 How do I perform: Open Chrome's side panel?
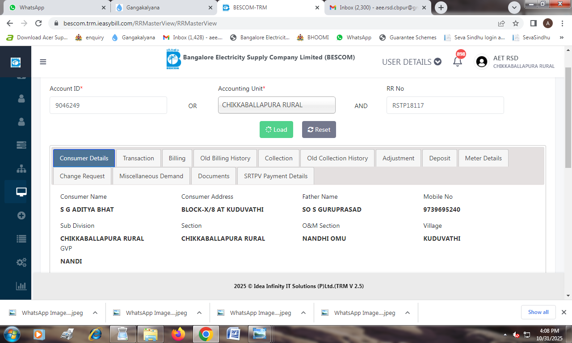click(x=534, y=23)
